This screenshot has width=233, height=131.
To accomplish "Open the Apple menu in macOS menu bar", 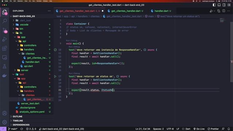I will (x=2, y=1).
